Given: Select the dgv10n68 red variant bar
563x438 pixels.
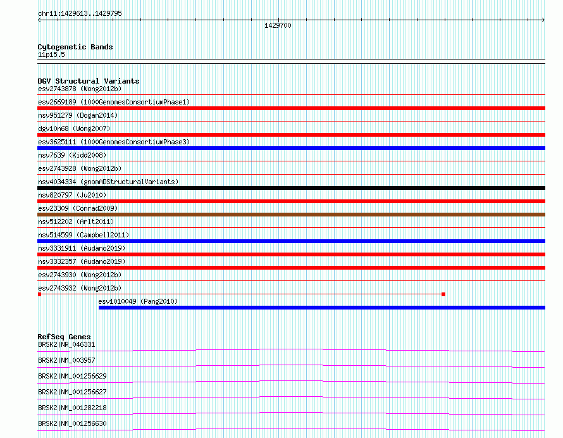Looking at the screenshot, I should (x=291, y=135).
